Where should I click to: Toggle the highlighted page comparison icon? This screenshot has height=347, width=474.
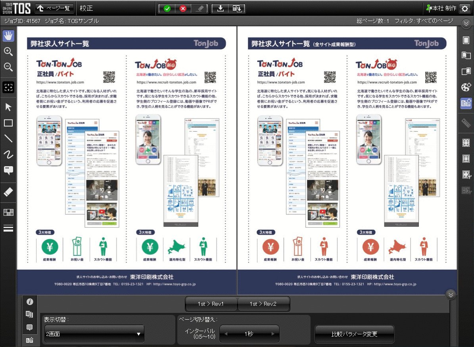[466, 103]
